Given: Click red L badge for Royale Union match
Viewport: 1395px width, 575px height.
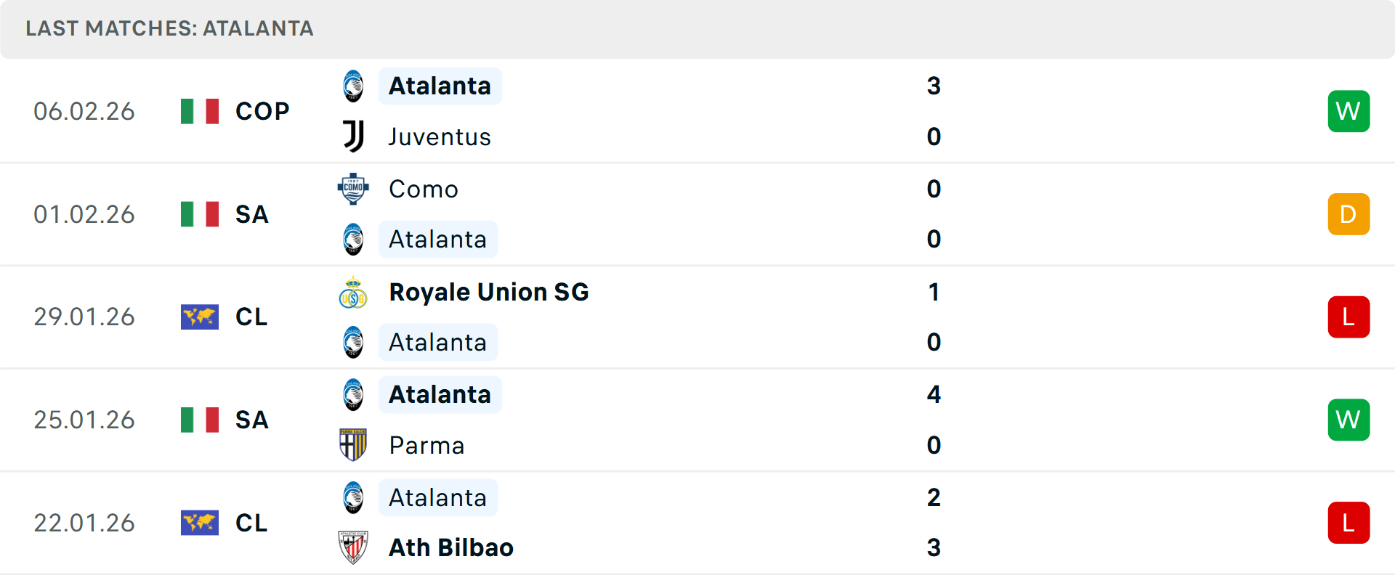Looking at the screenshot, I should [1348, 317].
